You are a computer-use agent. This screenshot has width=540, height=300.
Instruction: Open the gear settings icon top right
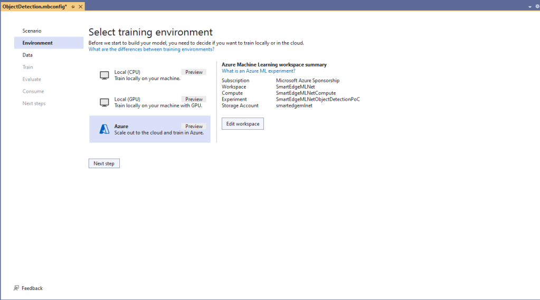pos(537,6)
